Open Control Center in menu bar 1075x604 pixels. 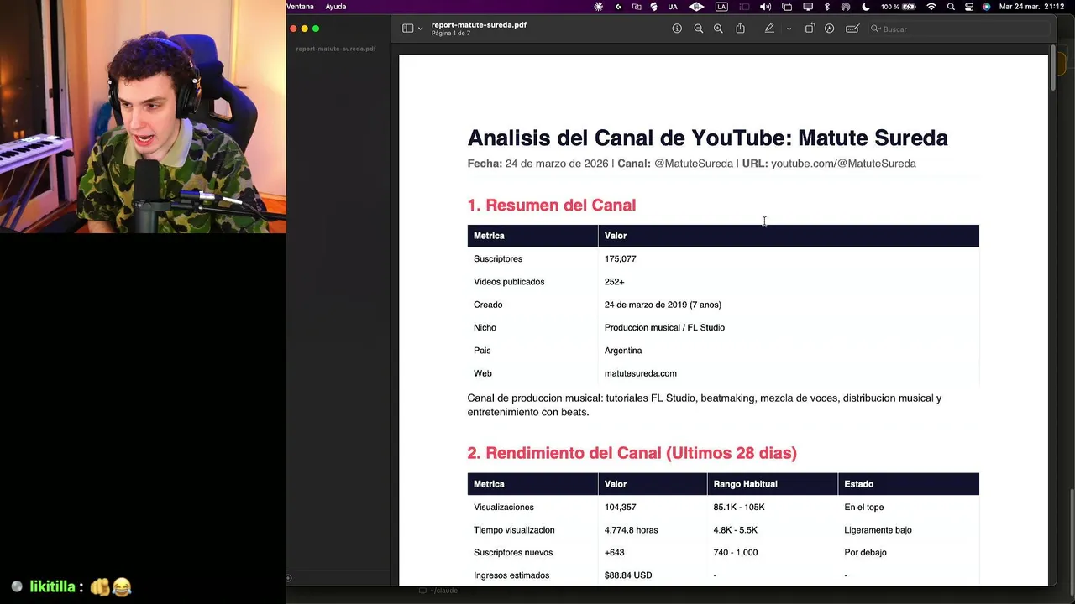tap(969, 7)
